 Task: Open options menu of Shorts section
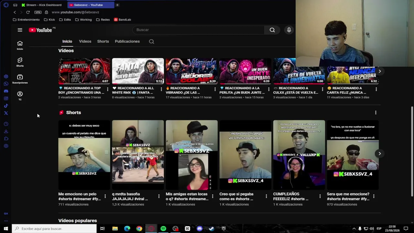[x=376, y=113]
